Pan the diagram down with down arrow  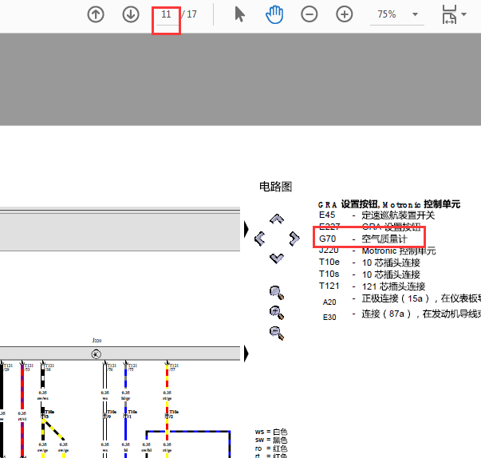(277, 259)
